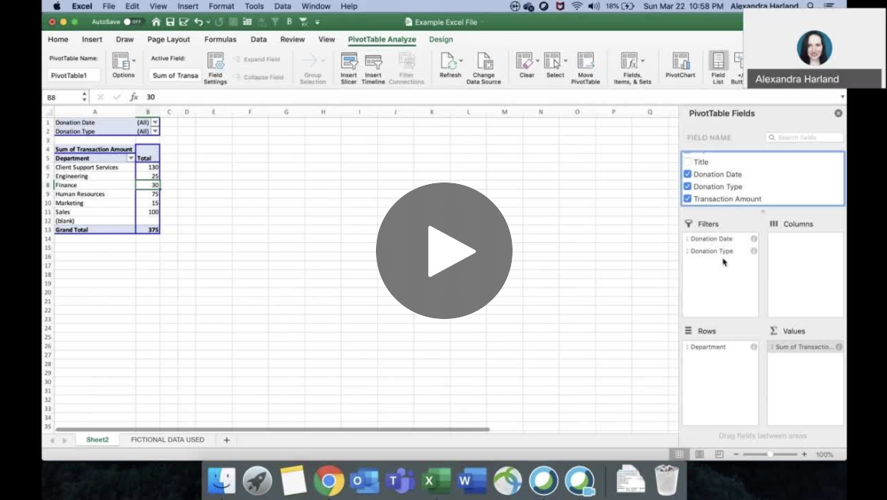Uncheck the Donation Date field checkbox
Screen dimensions: 887x500
click(688, 174)
